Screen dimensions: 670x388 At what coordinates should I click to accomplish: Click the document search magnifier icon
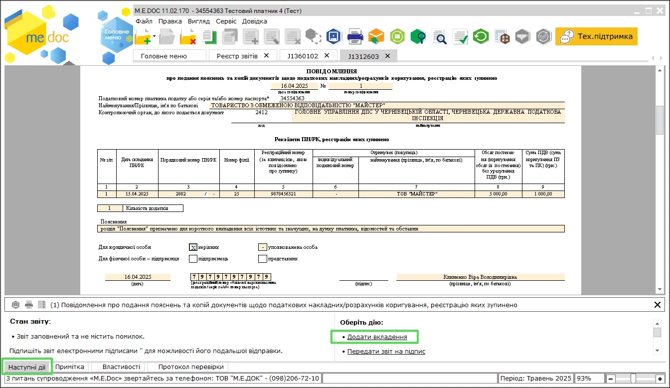[x=439, y=36]
